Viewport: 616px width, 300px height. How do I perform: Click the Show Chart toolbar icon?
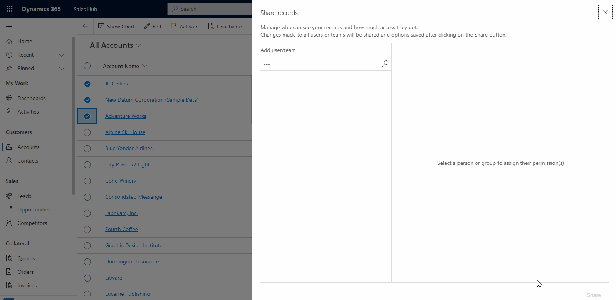pyautogui.click(x=101, y=27)
